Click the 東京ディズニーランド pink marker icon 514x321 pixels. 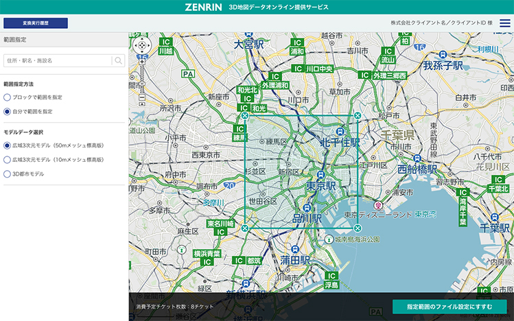pos(378,205)
